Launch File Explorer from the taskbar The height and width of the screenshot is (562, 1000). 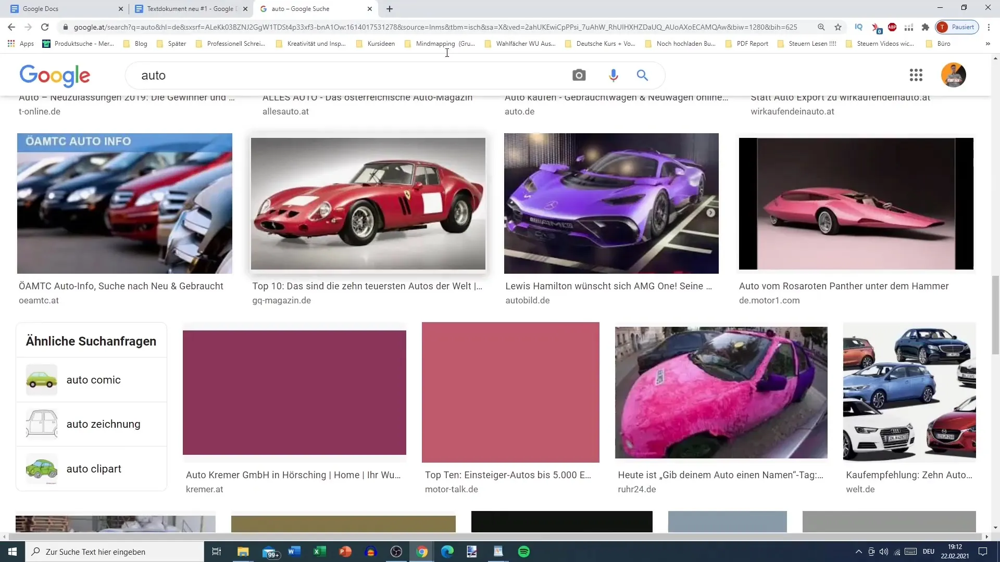243,552
